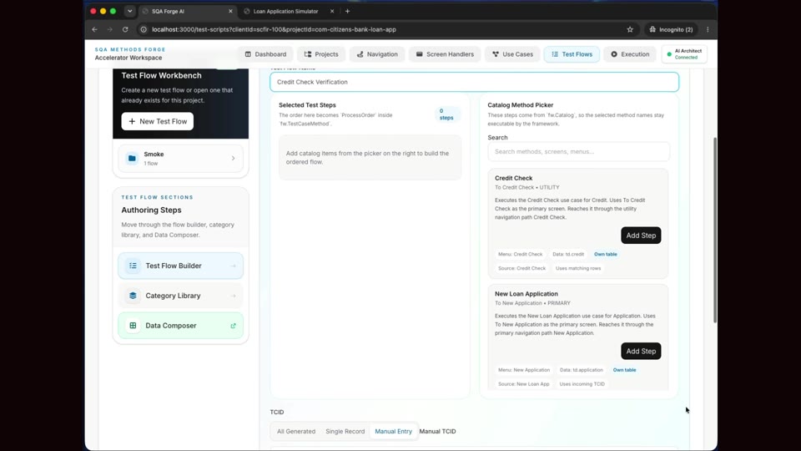801x451 pixels.
Task: Open the Execution section
Action: 630,54
